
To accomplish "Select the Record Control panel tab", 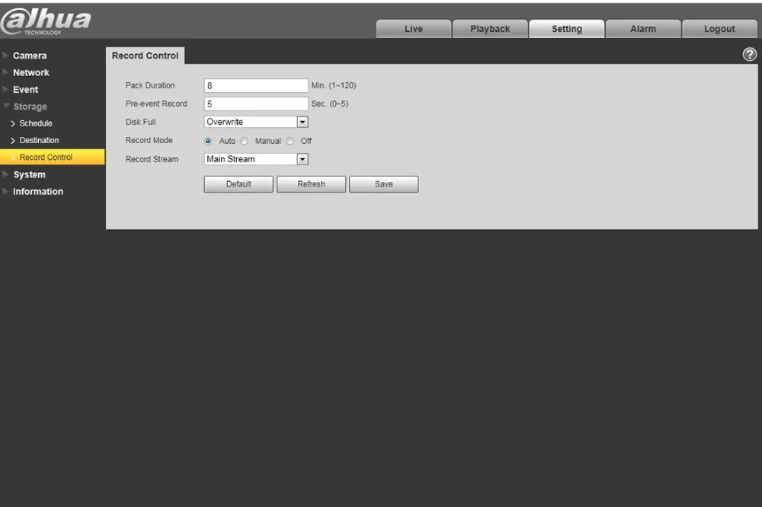I will pos(145,56).
